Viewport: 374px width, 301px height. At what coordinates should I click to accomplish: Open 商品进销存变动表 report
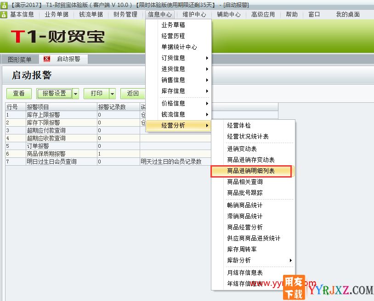(253, 160)
